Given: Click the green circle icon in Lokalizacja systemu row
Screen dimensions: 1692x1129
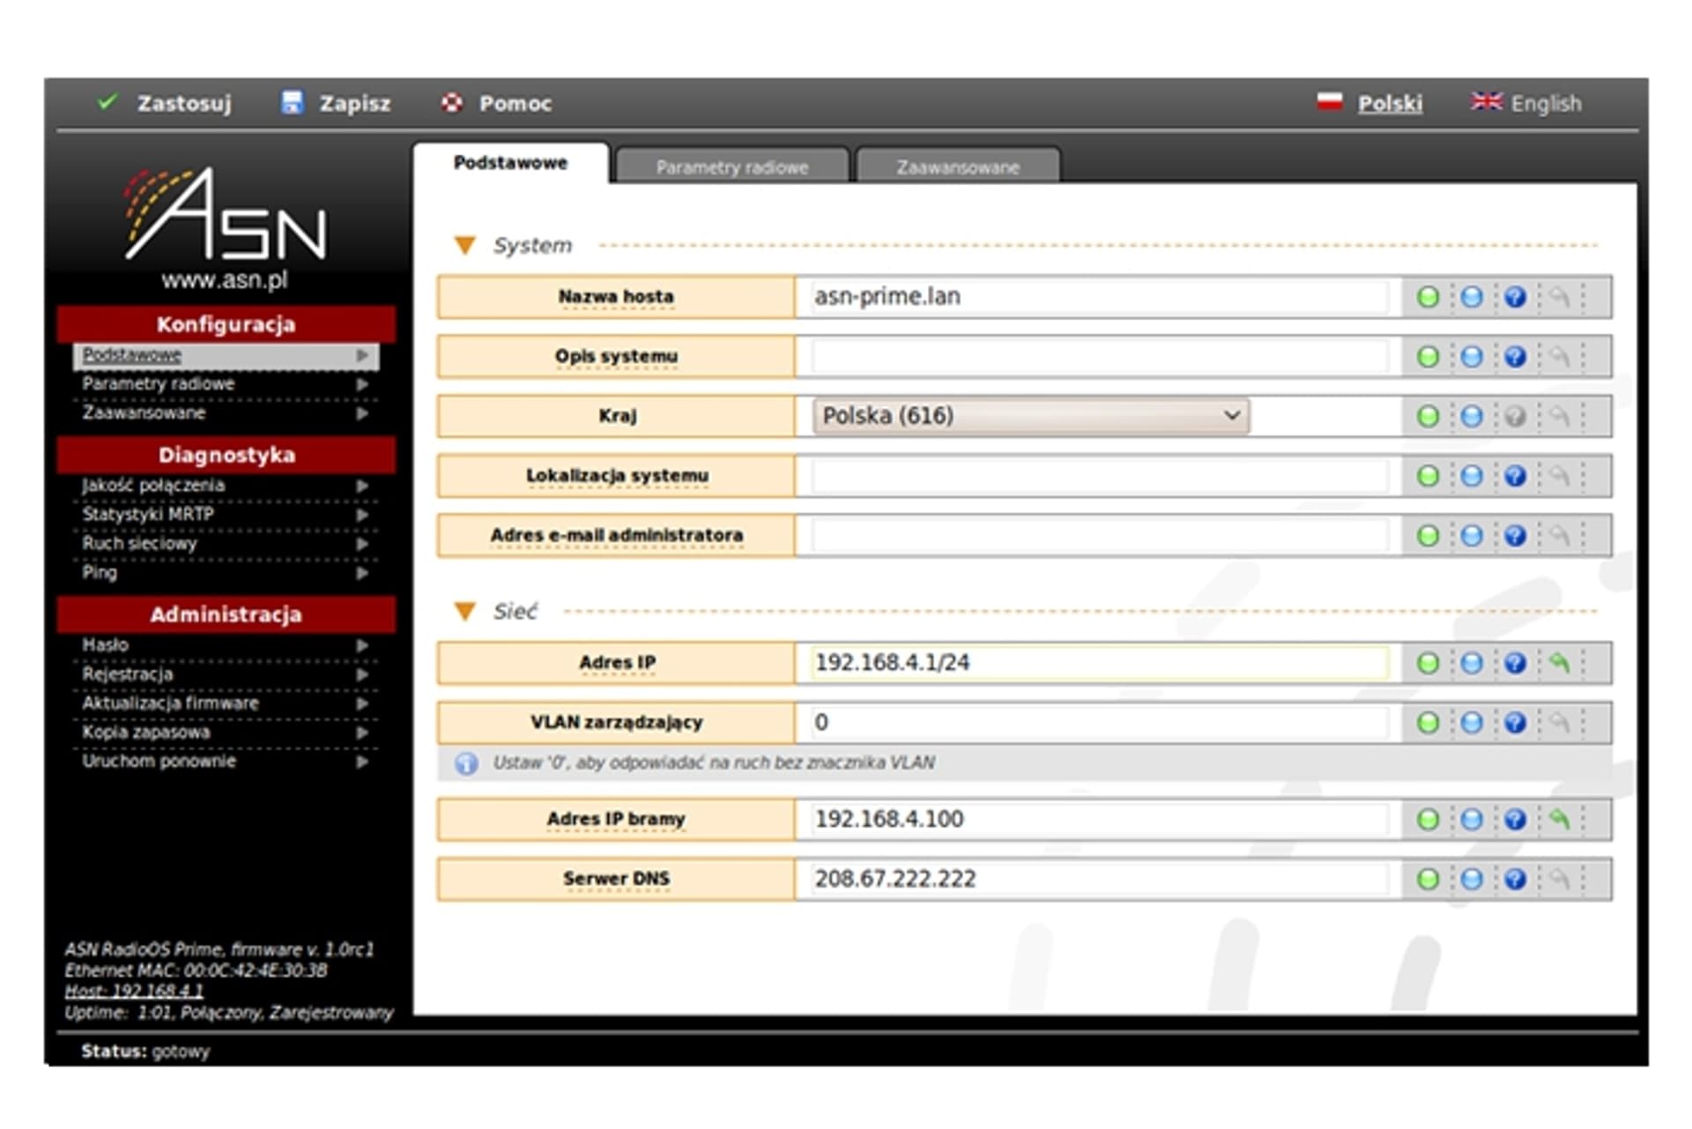Looking at the screenshot, I should click(1428, 476).
